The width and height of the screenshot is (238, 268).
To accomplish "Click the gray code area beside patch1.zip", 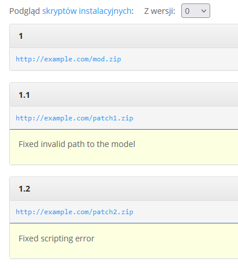I will tap(185, 118).
